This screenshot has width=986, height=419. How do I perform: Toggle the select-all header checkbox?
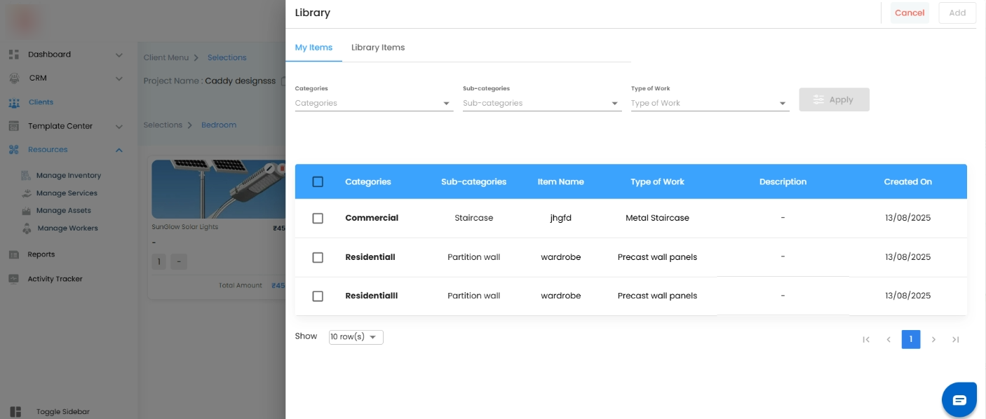(318, 182)
